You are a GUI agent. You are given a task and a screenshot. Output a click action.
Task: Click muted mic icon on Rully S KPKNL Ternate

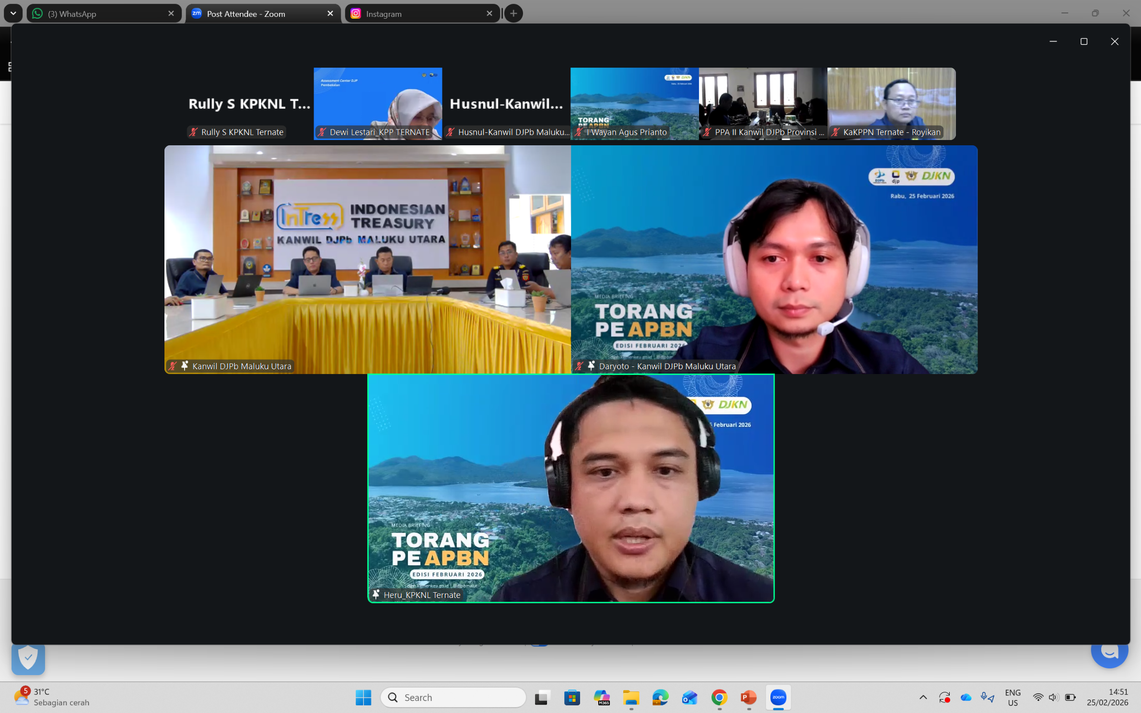tap(193, 132)
